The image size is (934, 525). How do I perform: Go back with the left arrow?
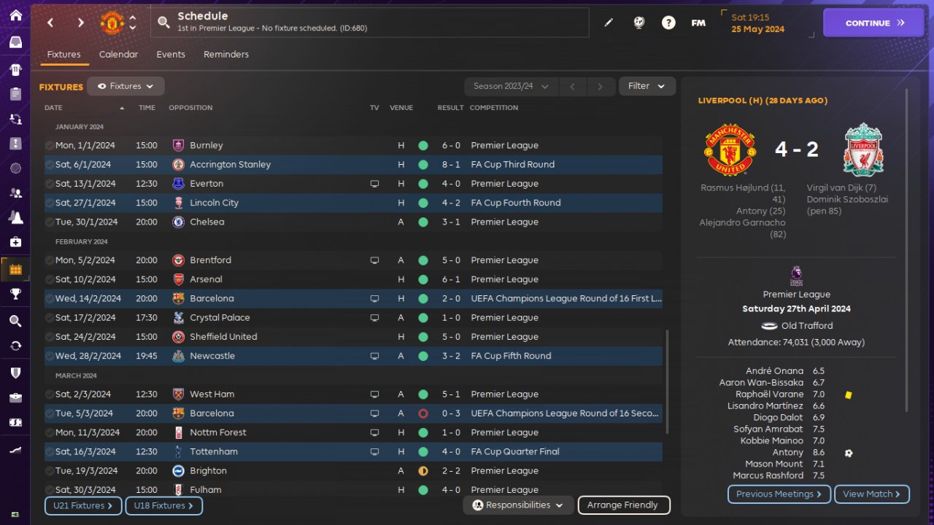coord(50,23)
